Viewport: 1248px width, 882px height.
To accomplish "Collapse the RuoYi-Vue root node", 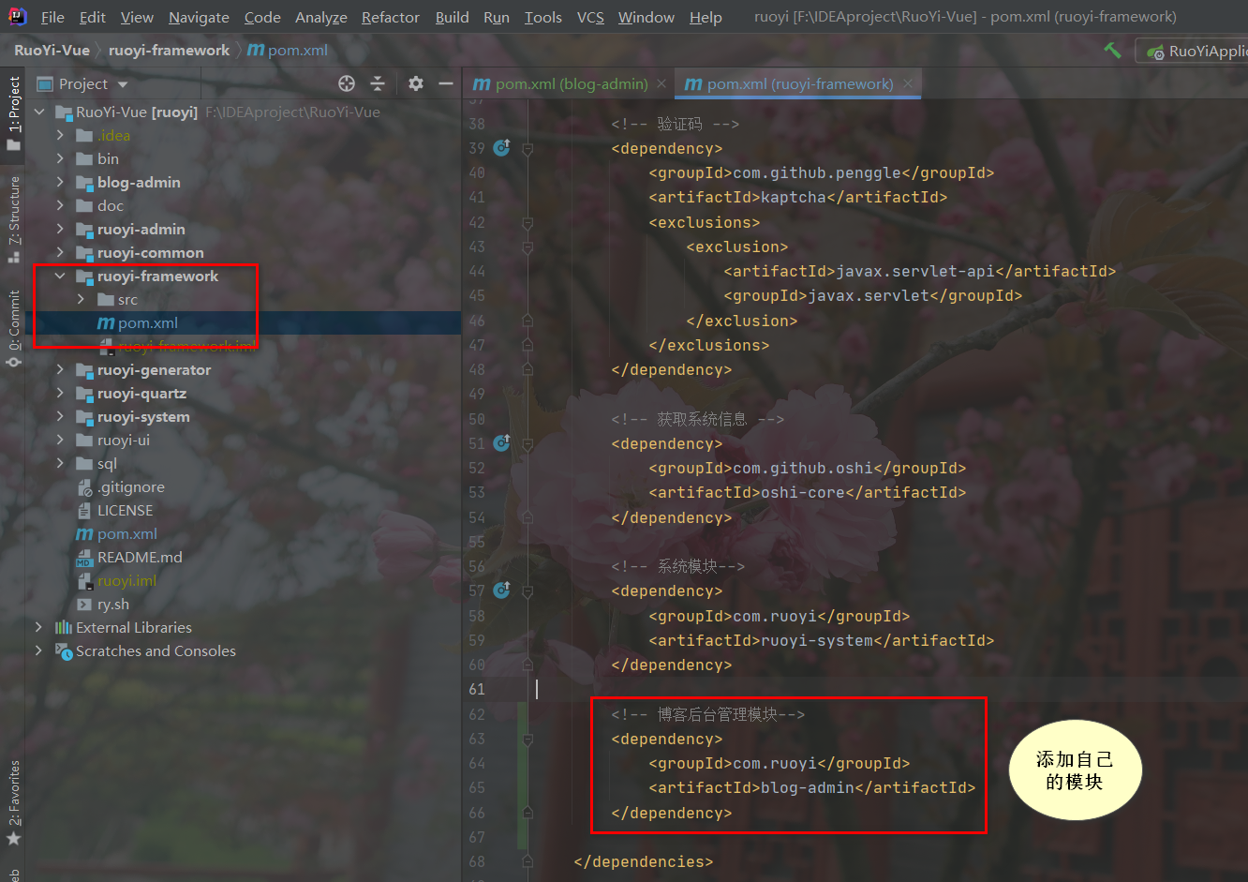I will [39, 112].
